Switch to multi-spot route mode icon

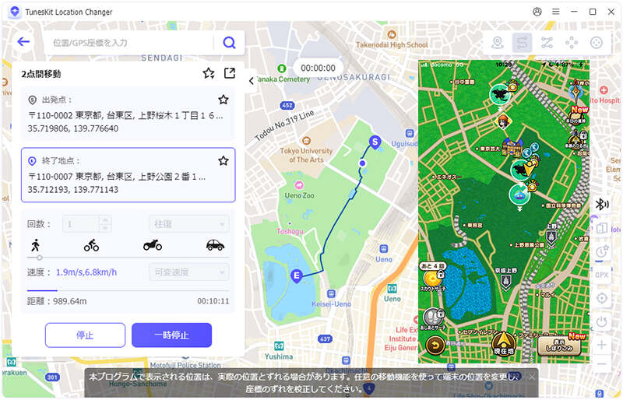pos(547,43)
